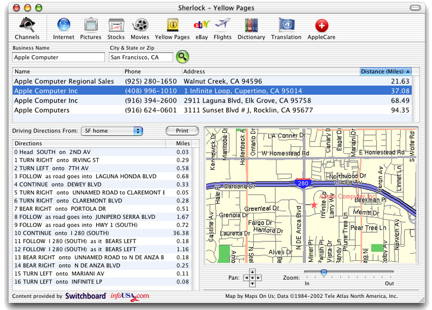This screenshot has width=432, height=310.
Task: Click the red star map marker
Action: [314, 205]
